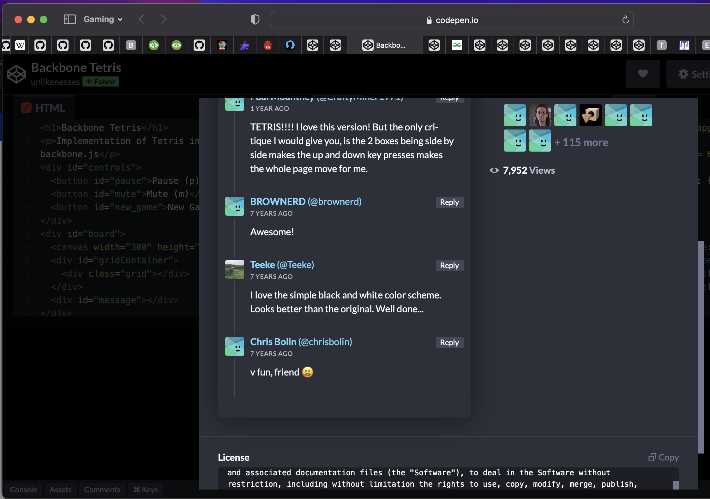Click Keys shortcut tab at bottom
Viewport: 710px width, 499px height.
click(145, 489)
